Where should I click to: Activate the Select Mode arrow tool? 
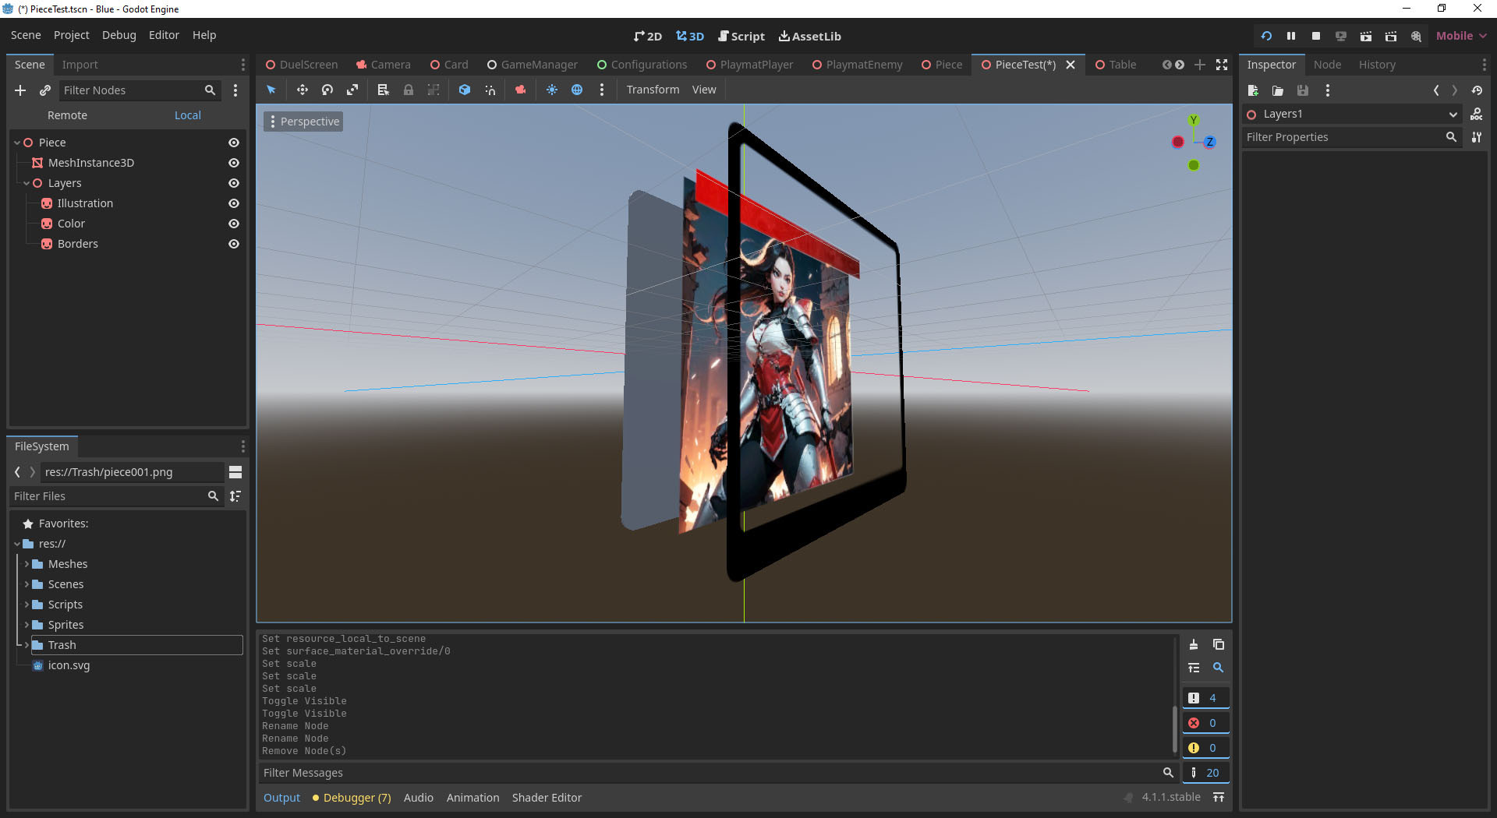tap(271, 90)
